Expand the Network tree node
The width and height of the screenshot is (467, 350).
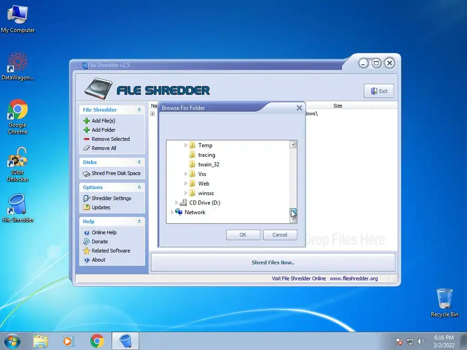coord(172,212)
